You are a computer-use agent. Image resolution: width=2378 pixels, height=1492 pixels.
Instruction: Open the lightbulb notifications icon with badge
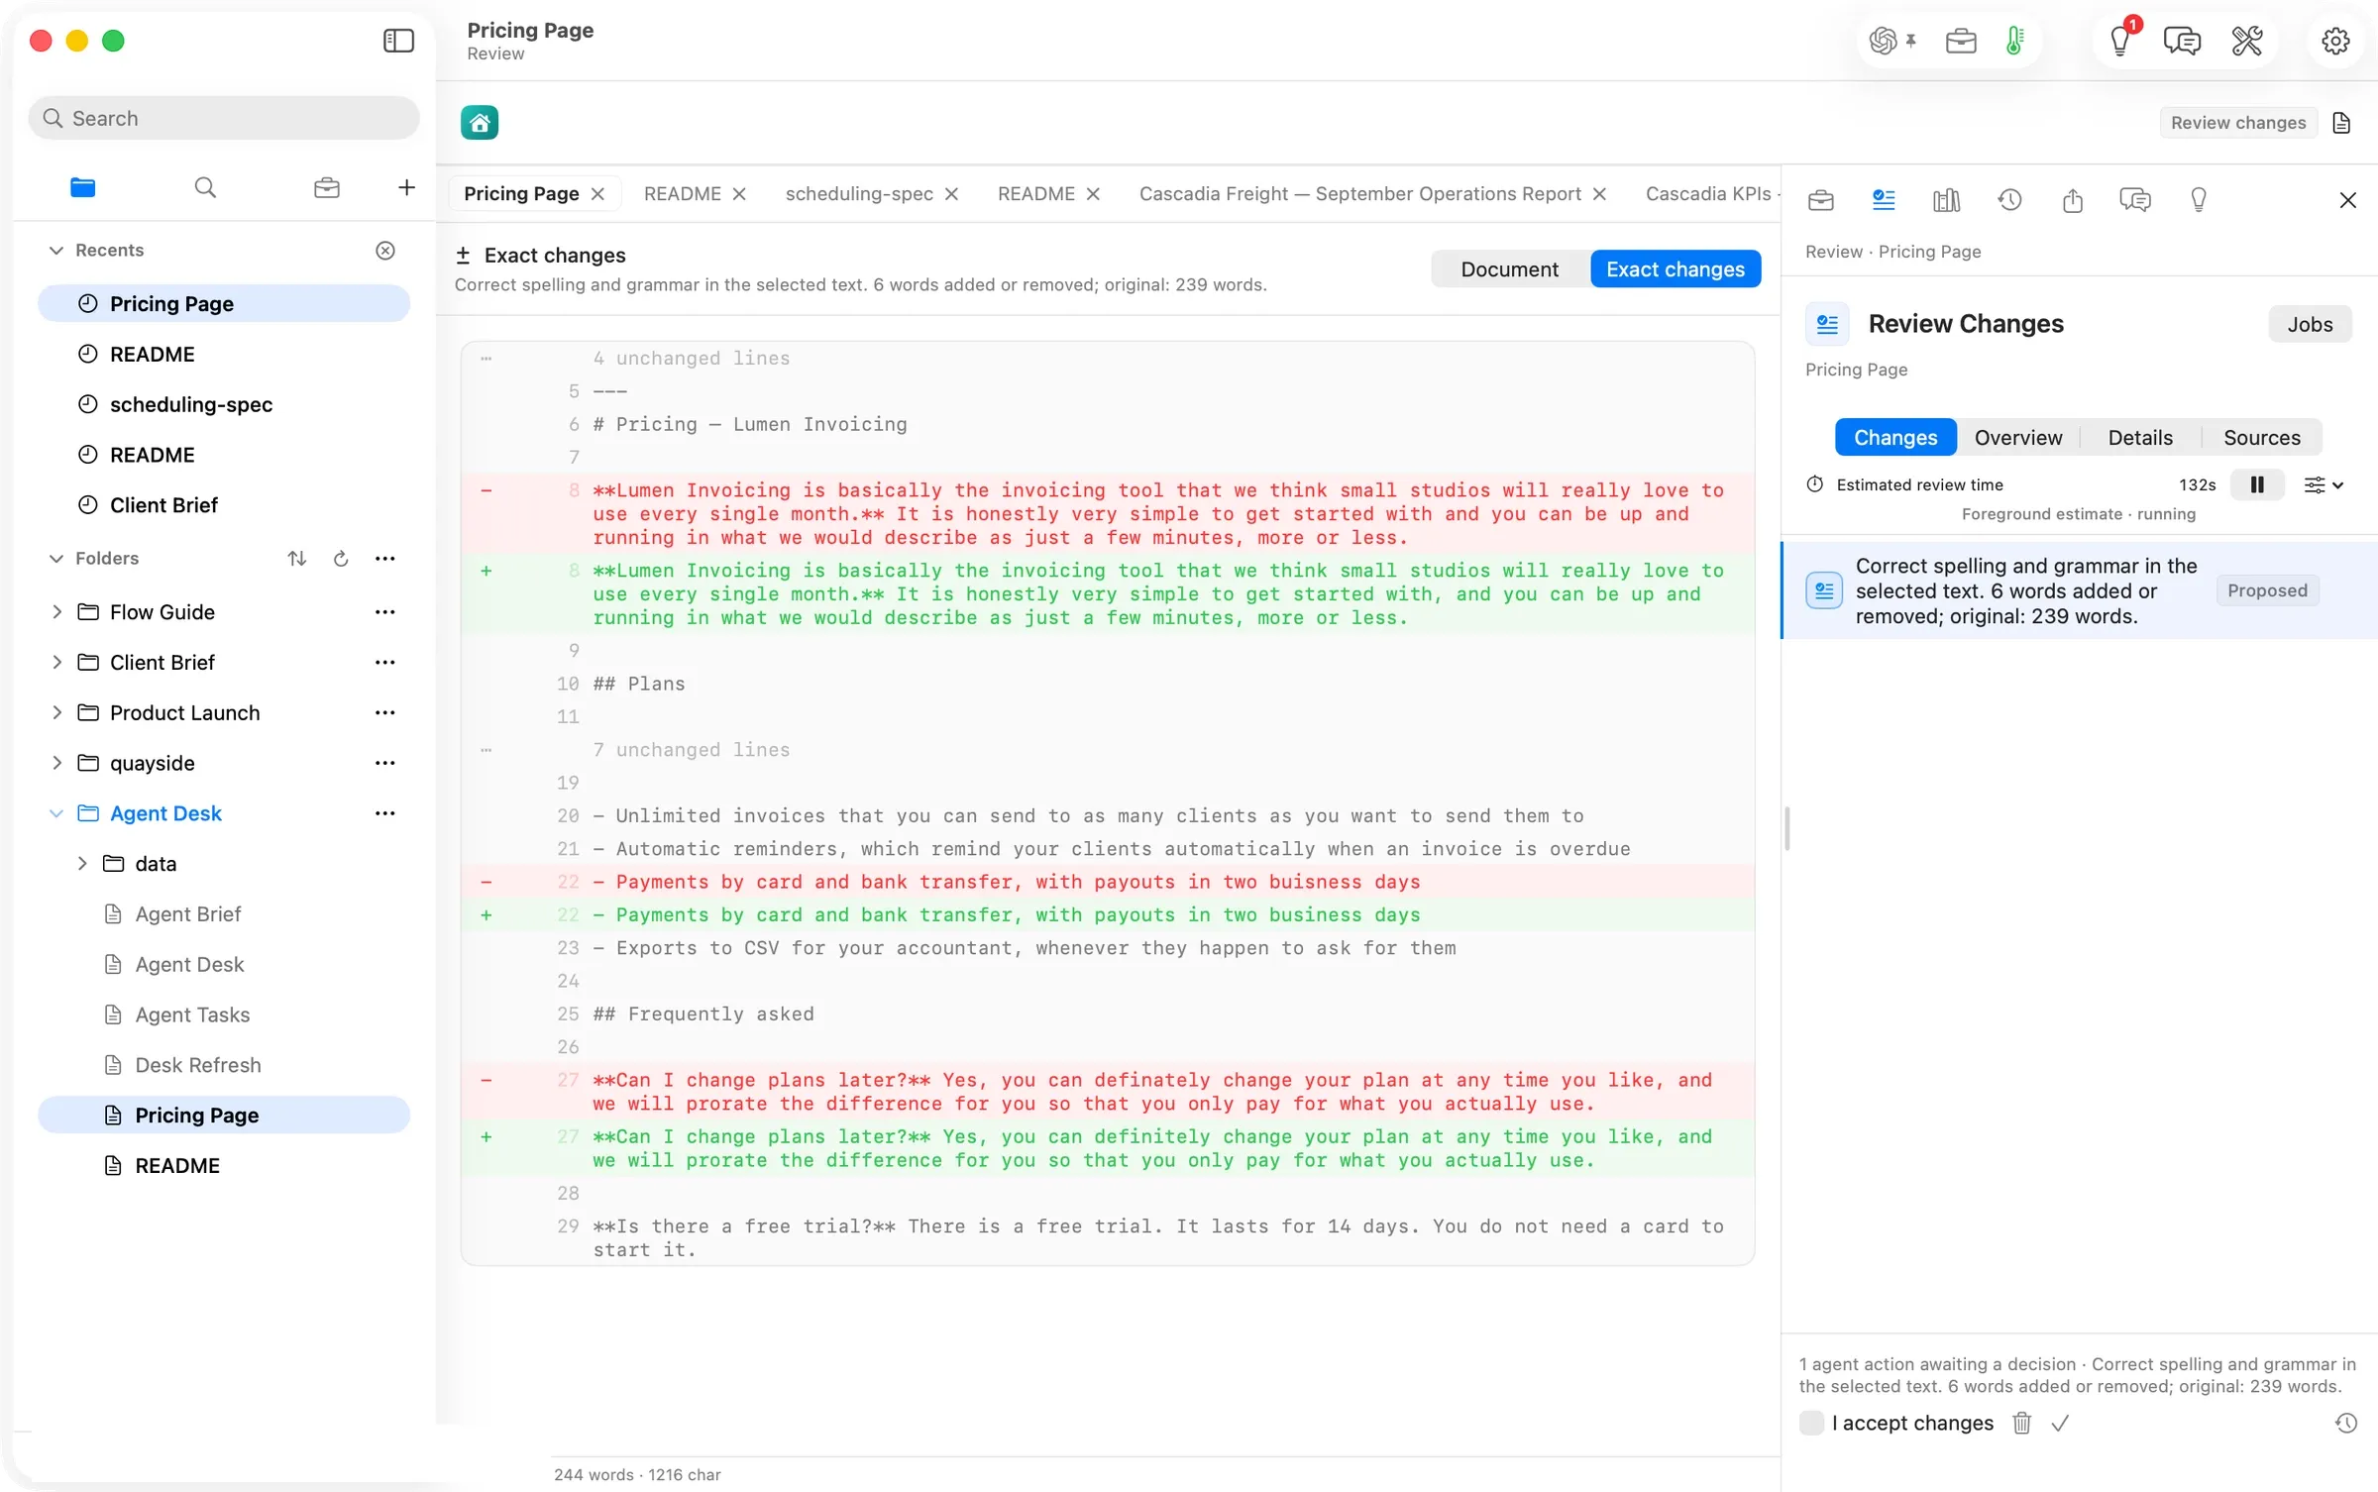pyautogui.click(x=2120, y=40)
